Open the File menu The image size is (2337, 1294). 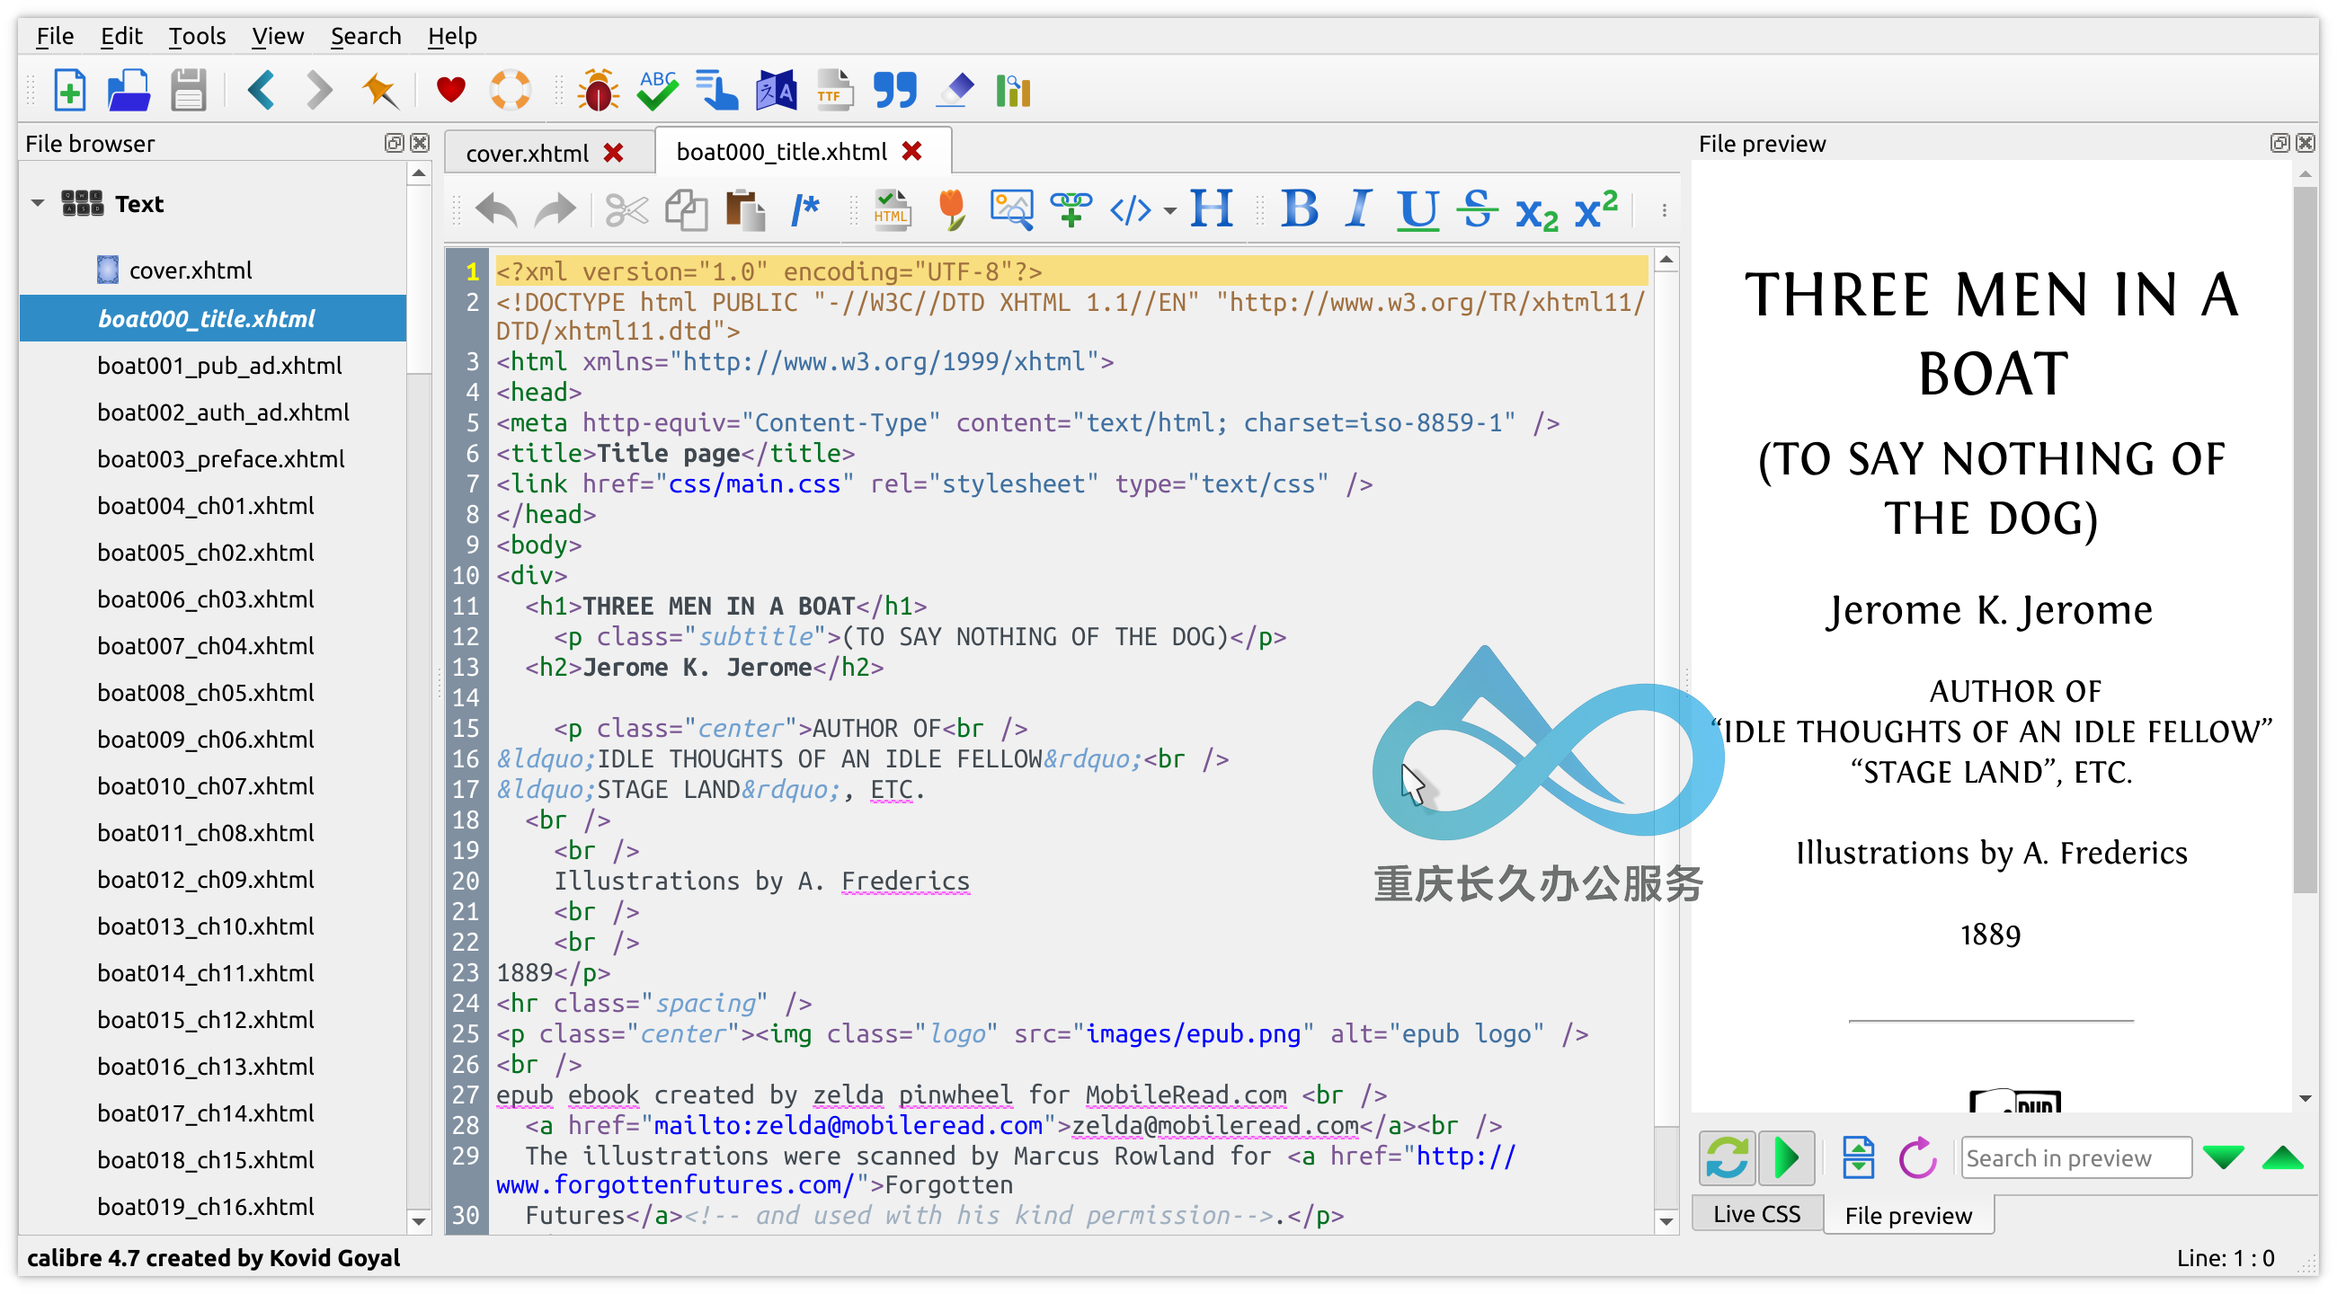55,36
